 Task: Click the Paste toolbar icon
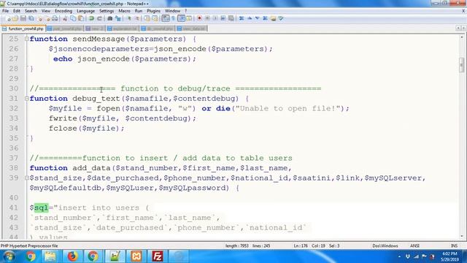tap(81, 18)
